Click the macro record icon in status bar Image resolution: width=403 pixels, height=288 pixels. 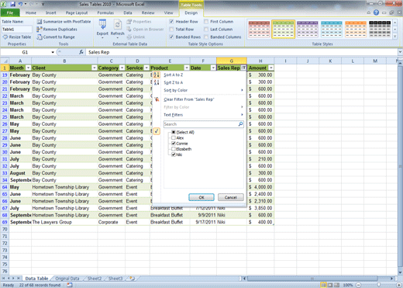(70, 285)
